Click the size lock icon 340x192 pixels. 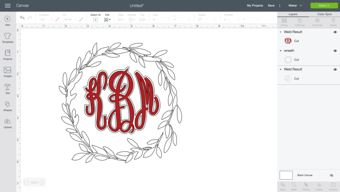click(174, 16)
